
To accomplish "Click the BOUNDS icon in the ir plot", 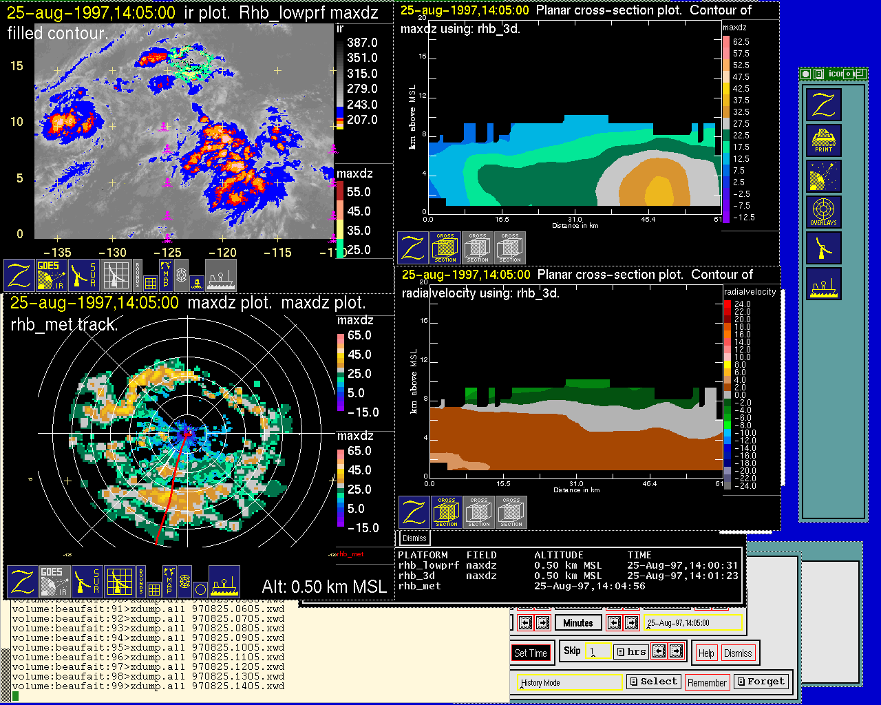I will pos(138,274).
